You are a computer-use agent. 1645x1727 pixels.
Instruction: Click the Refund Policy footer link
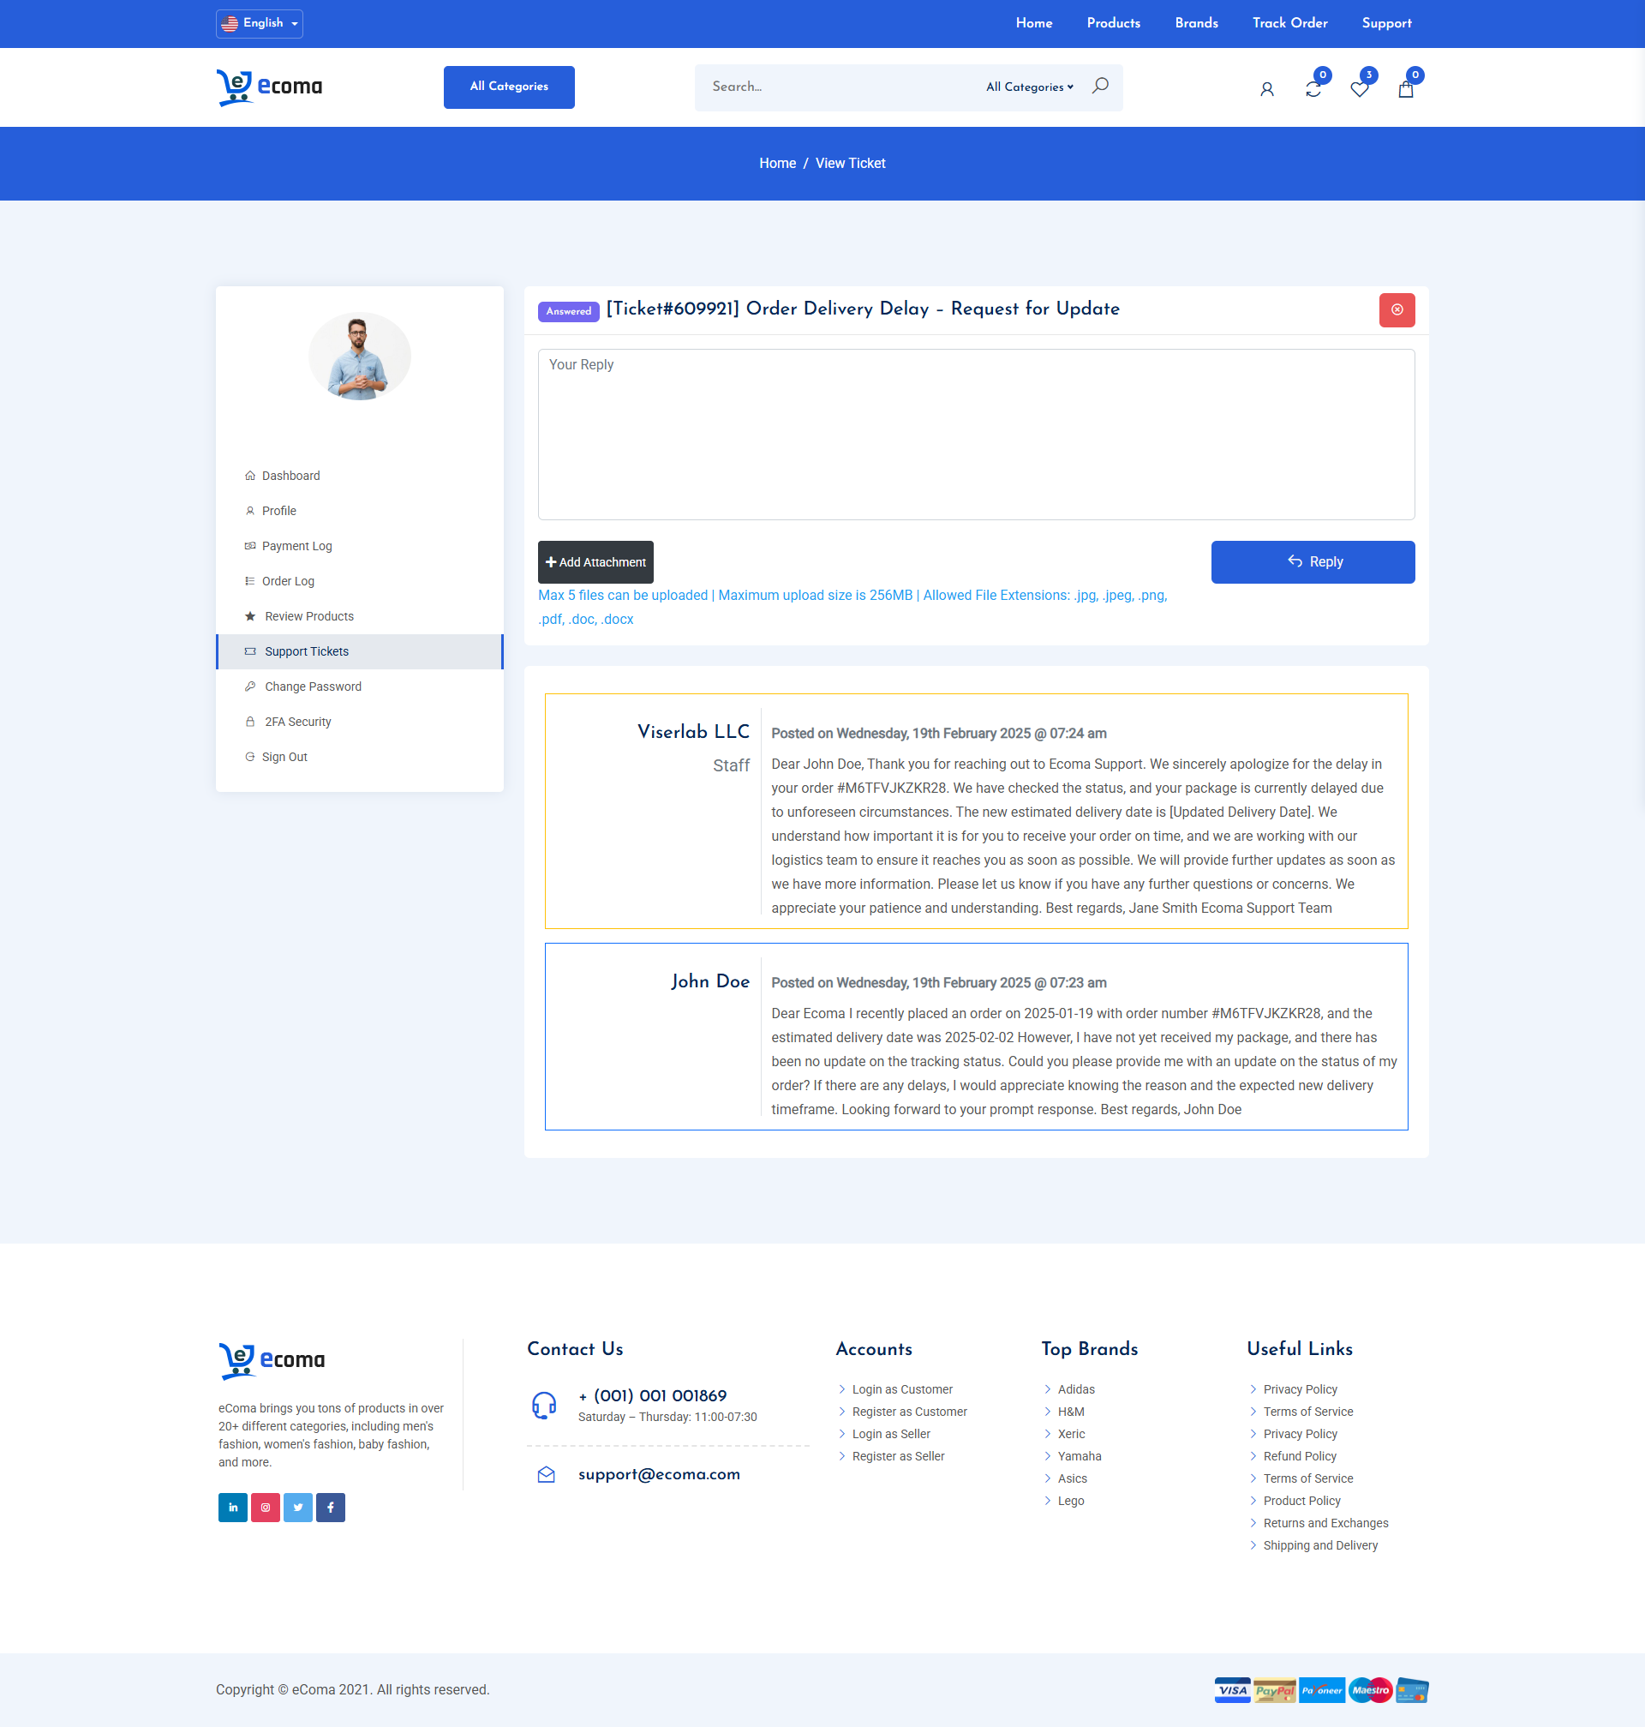(x=1299, y=1456)
